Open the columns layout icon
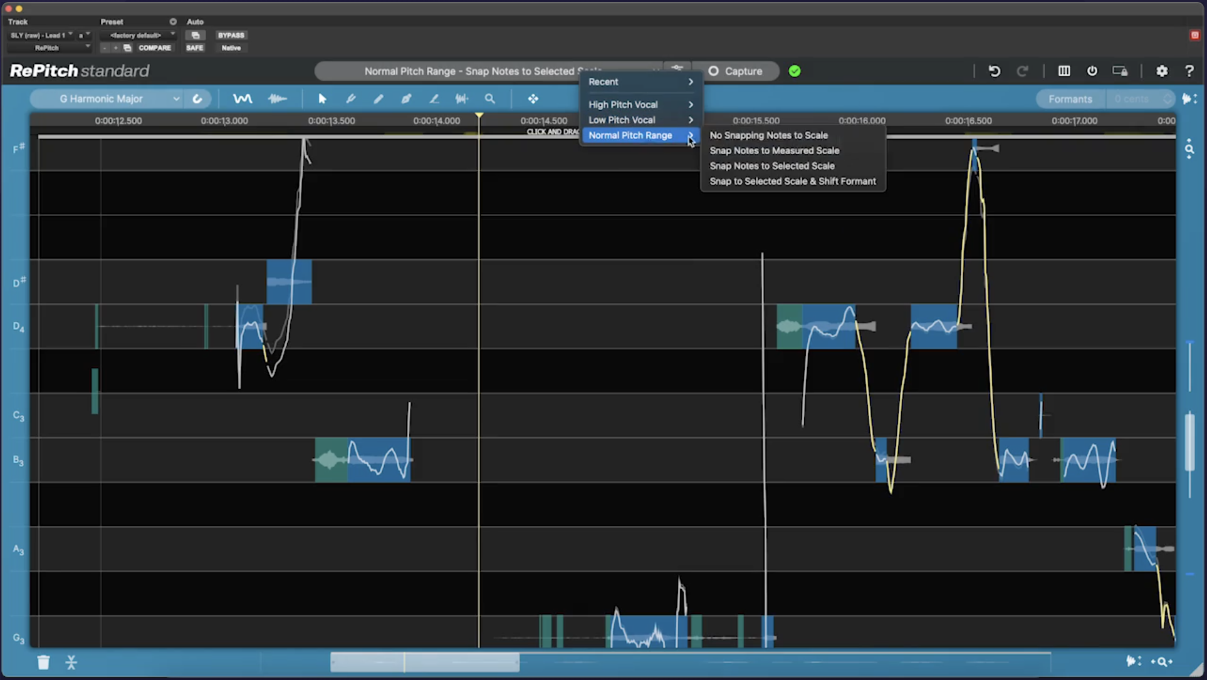1207x680 pixels. pyautogui.click(x=1064, y=71)
